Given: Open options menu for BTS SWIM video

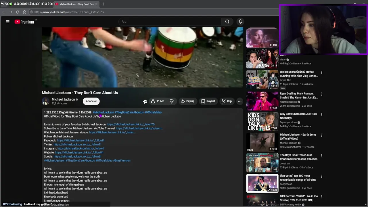Looking at the screenshot, I should click(322, 197).
